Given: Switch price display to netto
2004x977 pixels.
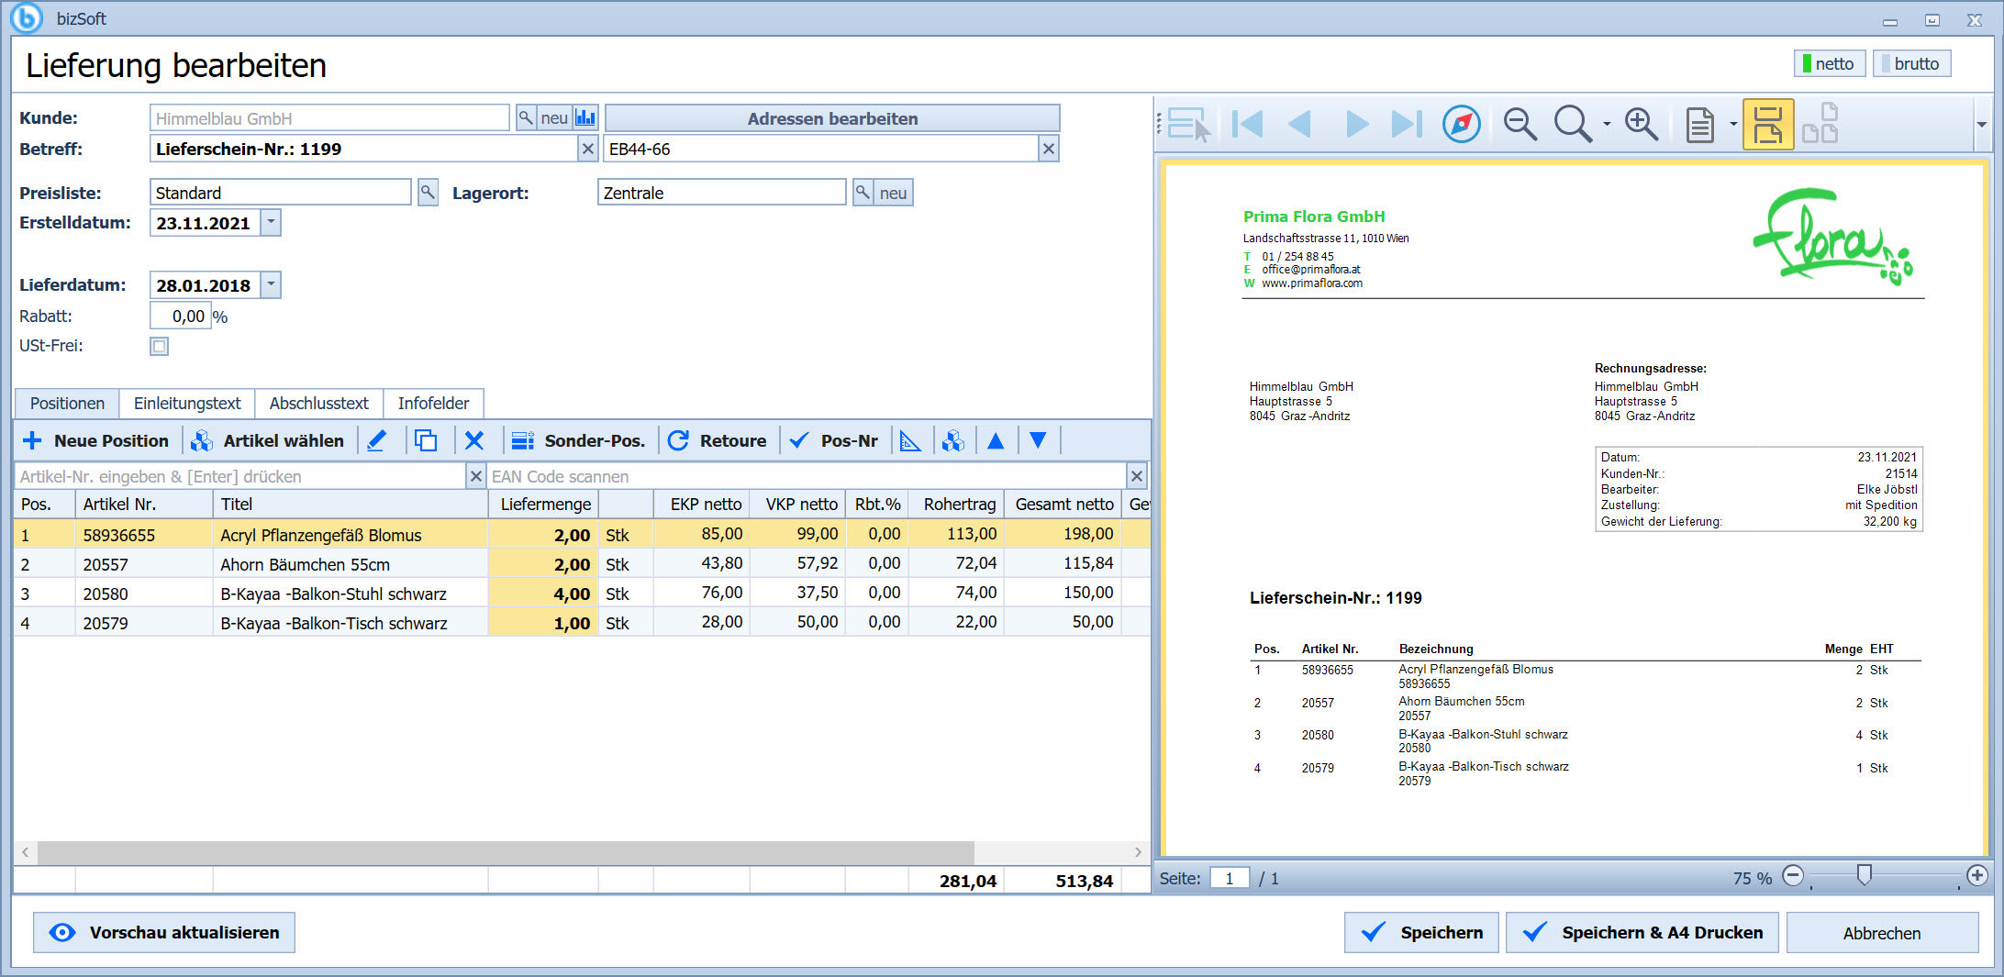Looking at the screenshot, I should 1830,63.
